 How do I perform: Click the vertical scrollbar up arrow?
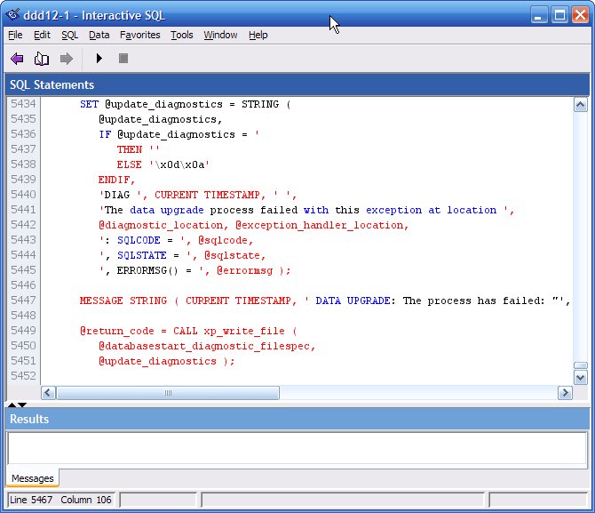click(580, 105)
